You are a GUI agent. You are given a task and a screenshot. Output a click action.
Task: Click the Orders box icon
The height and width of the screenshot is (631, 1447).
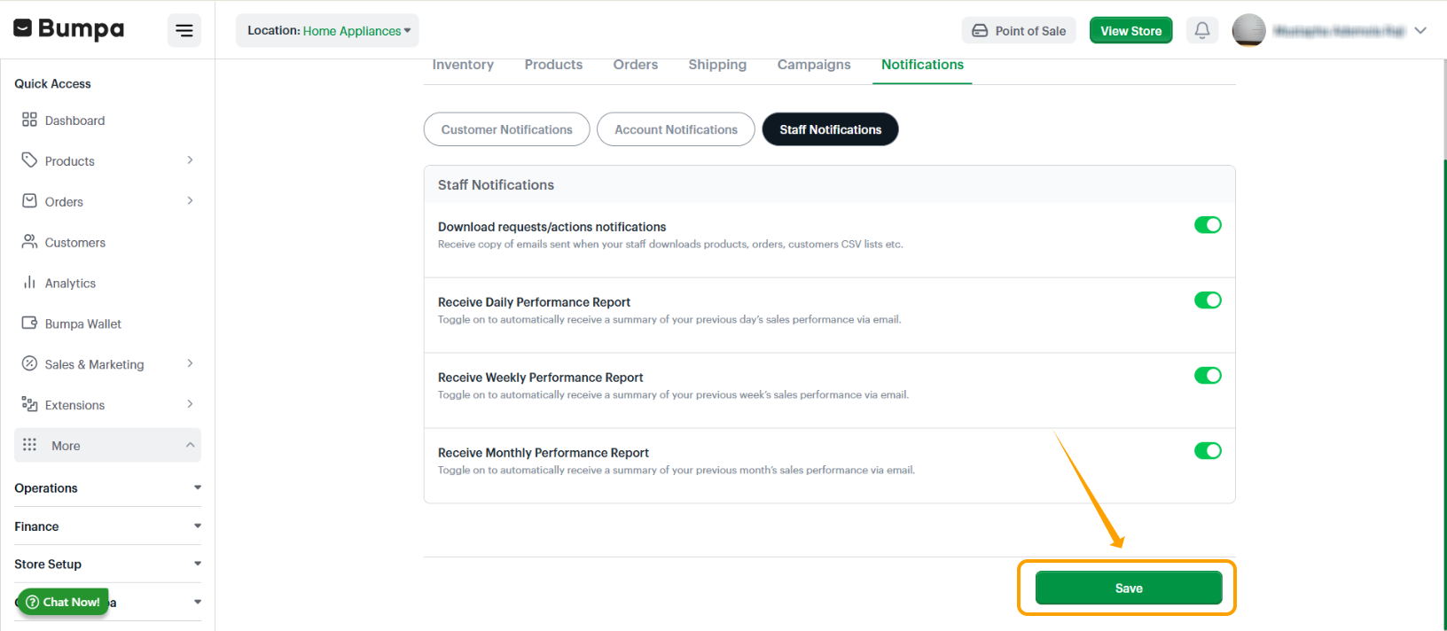point(29,201)
